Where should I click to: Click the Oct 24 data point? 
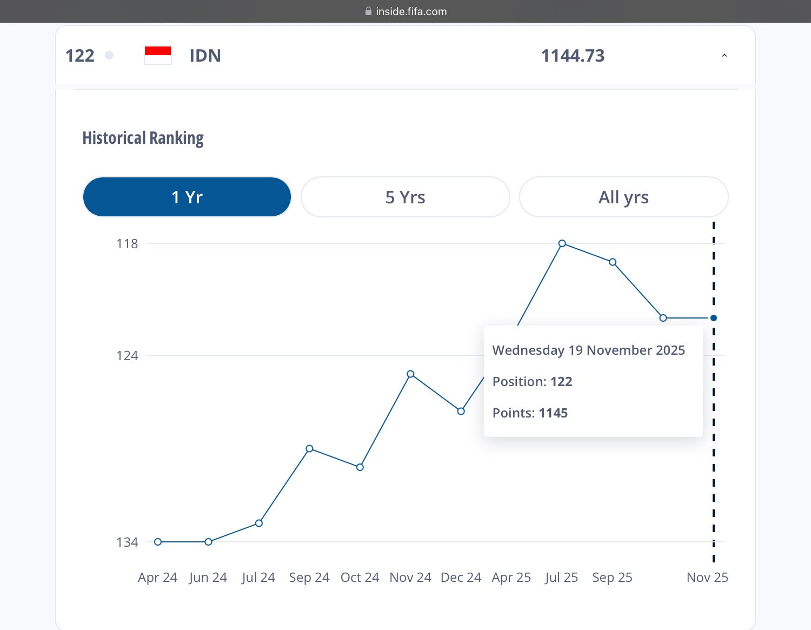click(360, 467)
